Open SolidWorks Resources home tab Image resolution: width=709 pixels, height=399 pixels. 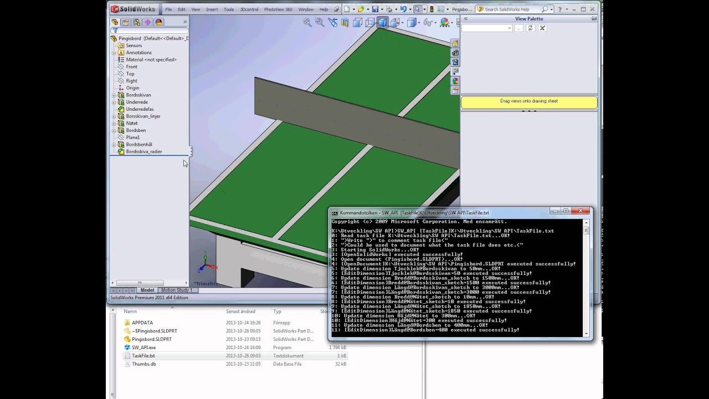coord(455,44)
